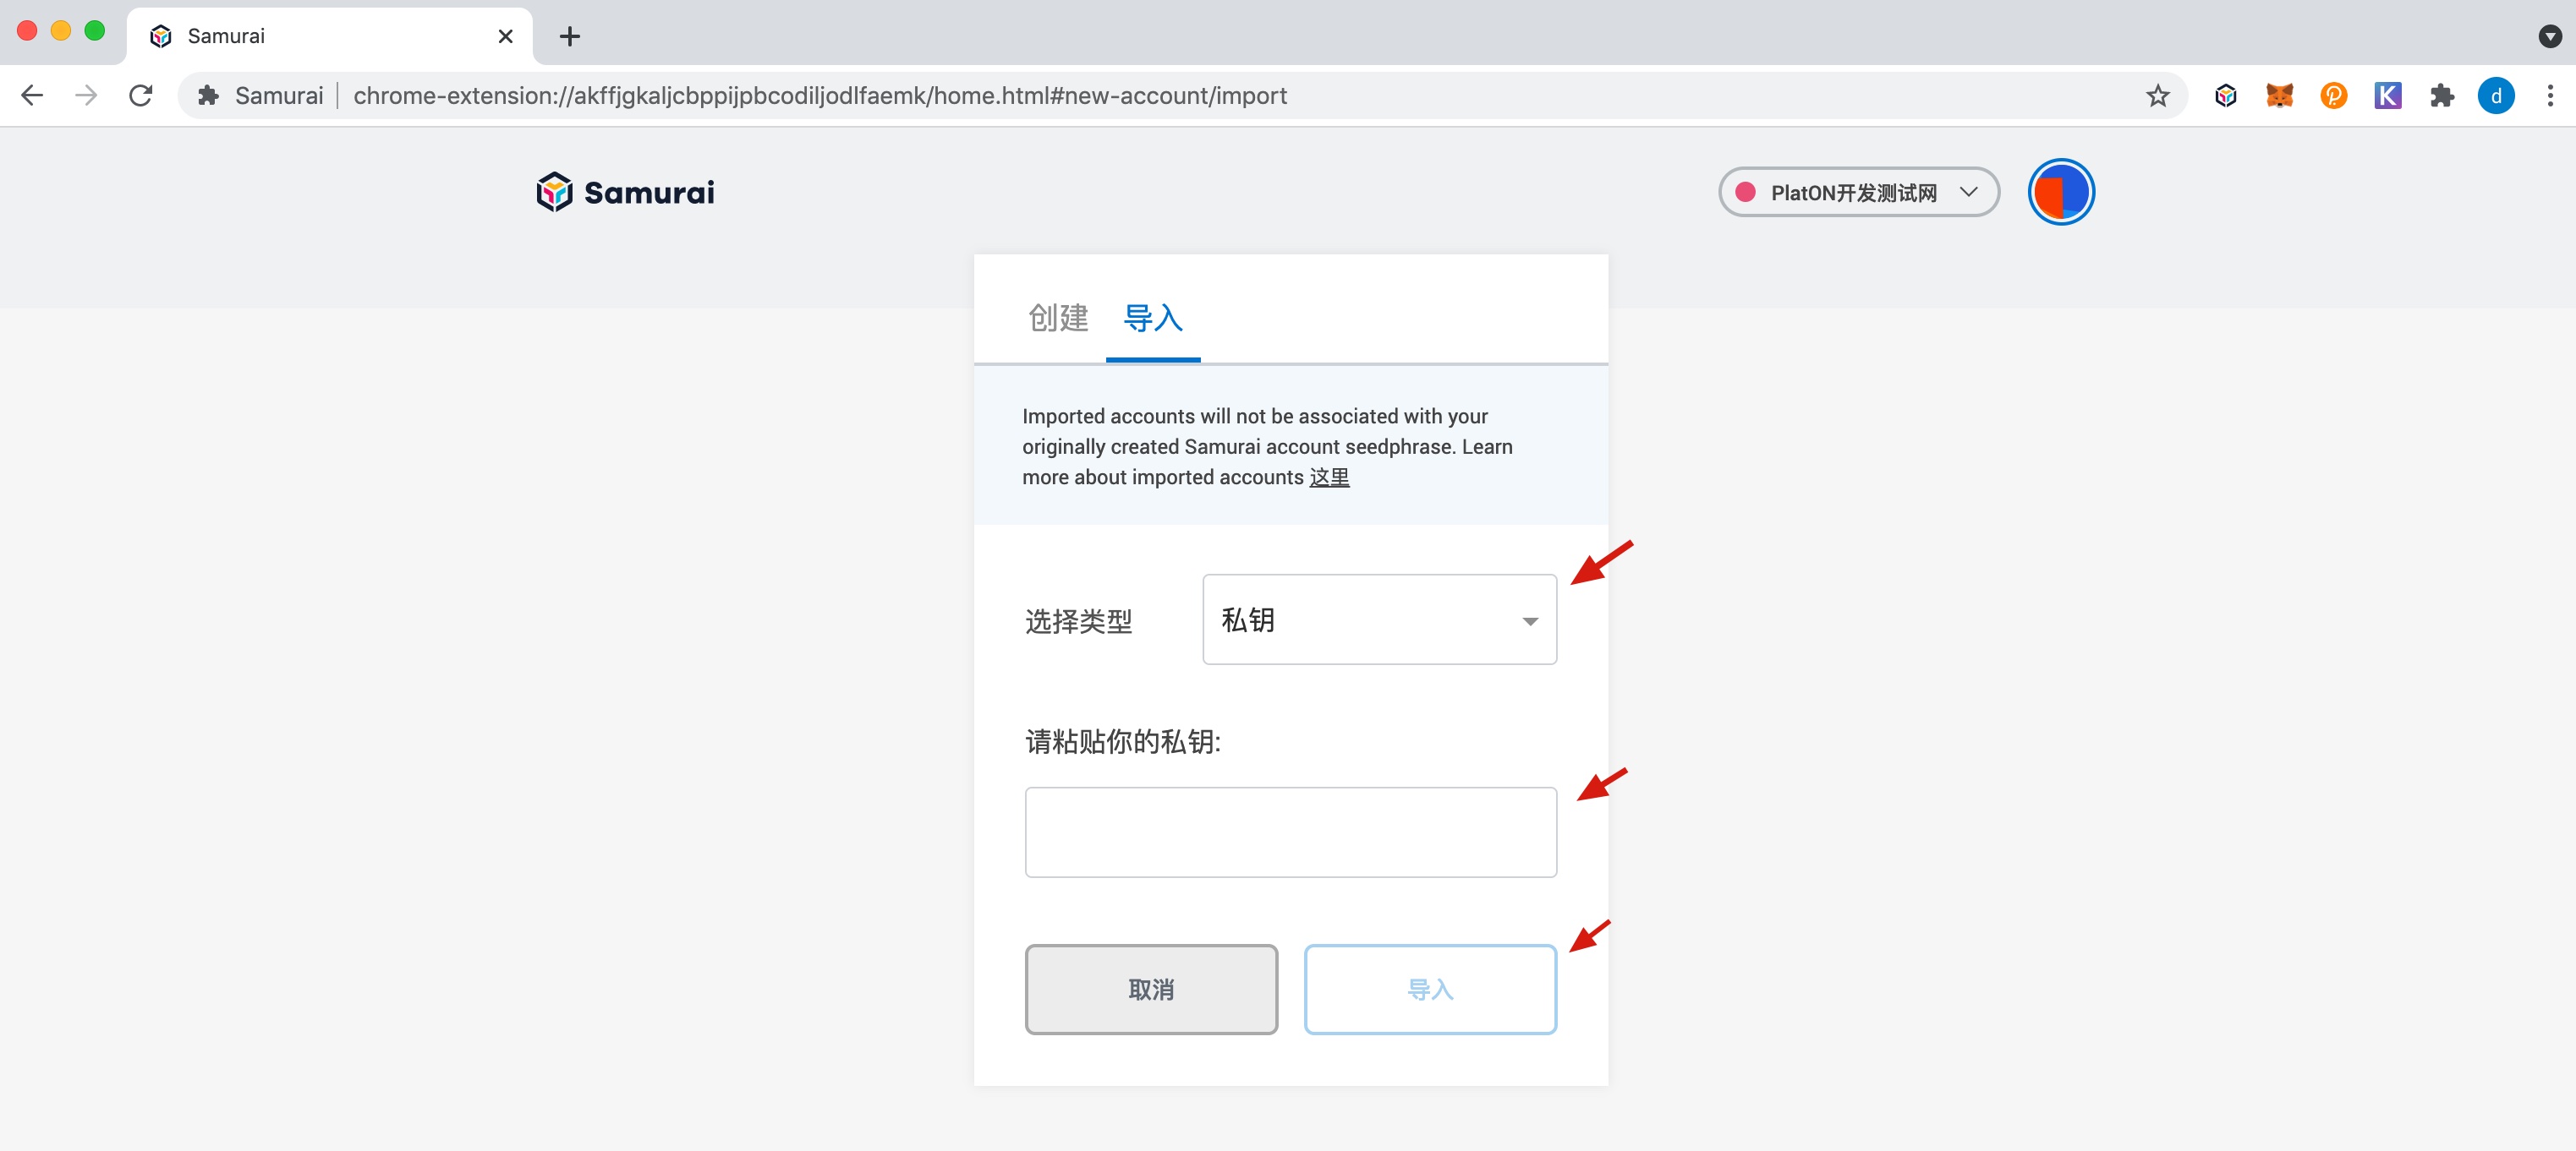This screenshot has width=2576, height=1151.
Task: Focus the private key input field
Action: click(1290, 832)
